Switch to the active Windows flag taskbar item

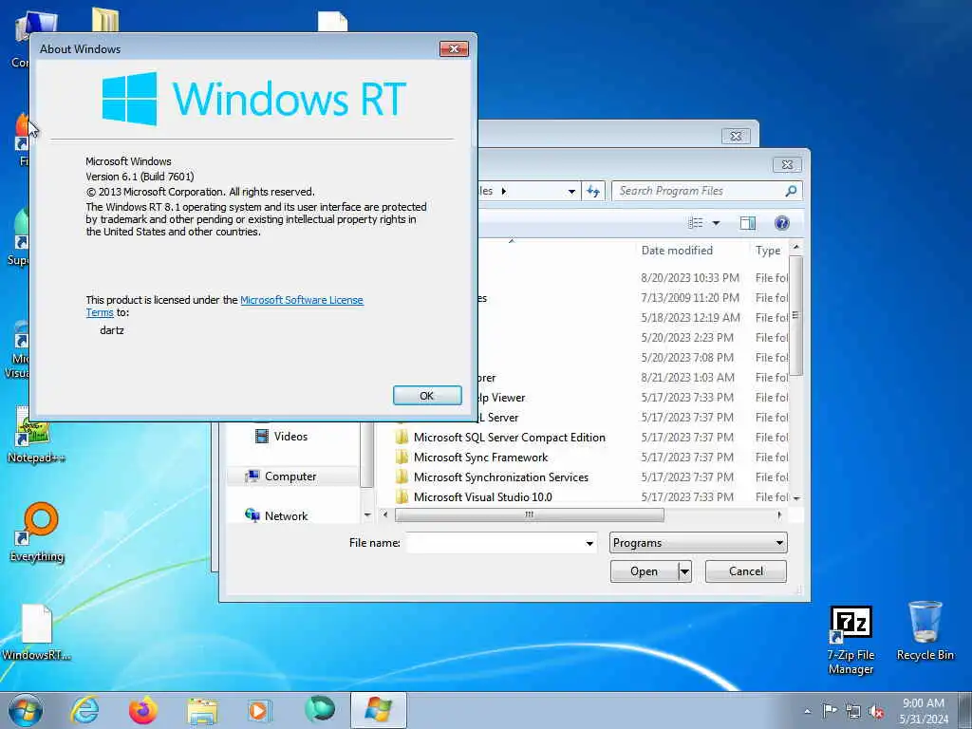[x=379, y=710]
